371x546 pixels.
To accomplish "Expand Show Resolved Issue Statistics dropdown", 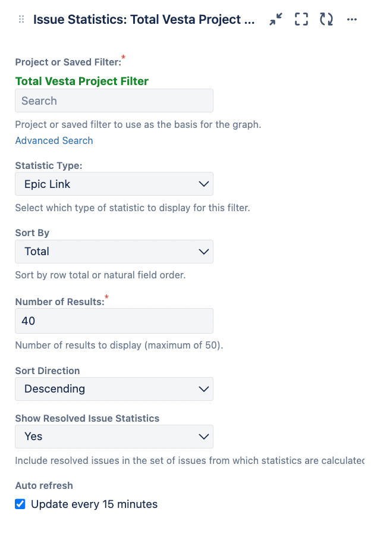I will point(114,437).
